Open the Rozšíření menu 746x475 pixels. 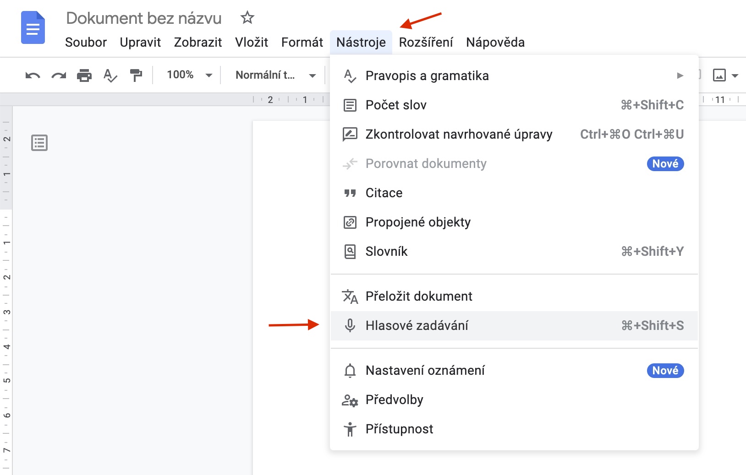tap(426, 42)
